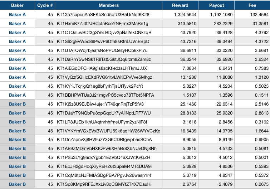
Task: Click payout value 39.4128
Action: click(x=224, y=33)
